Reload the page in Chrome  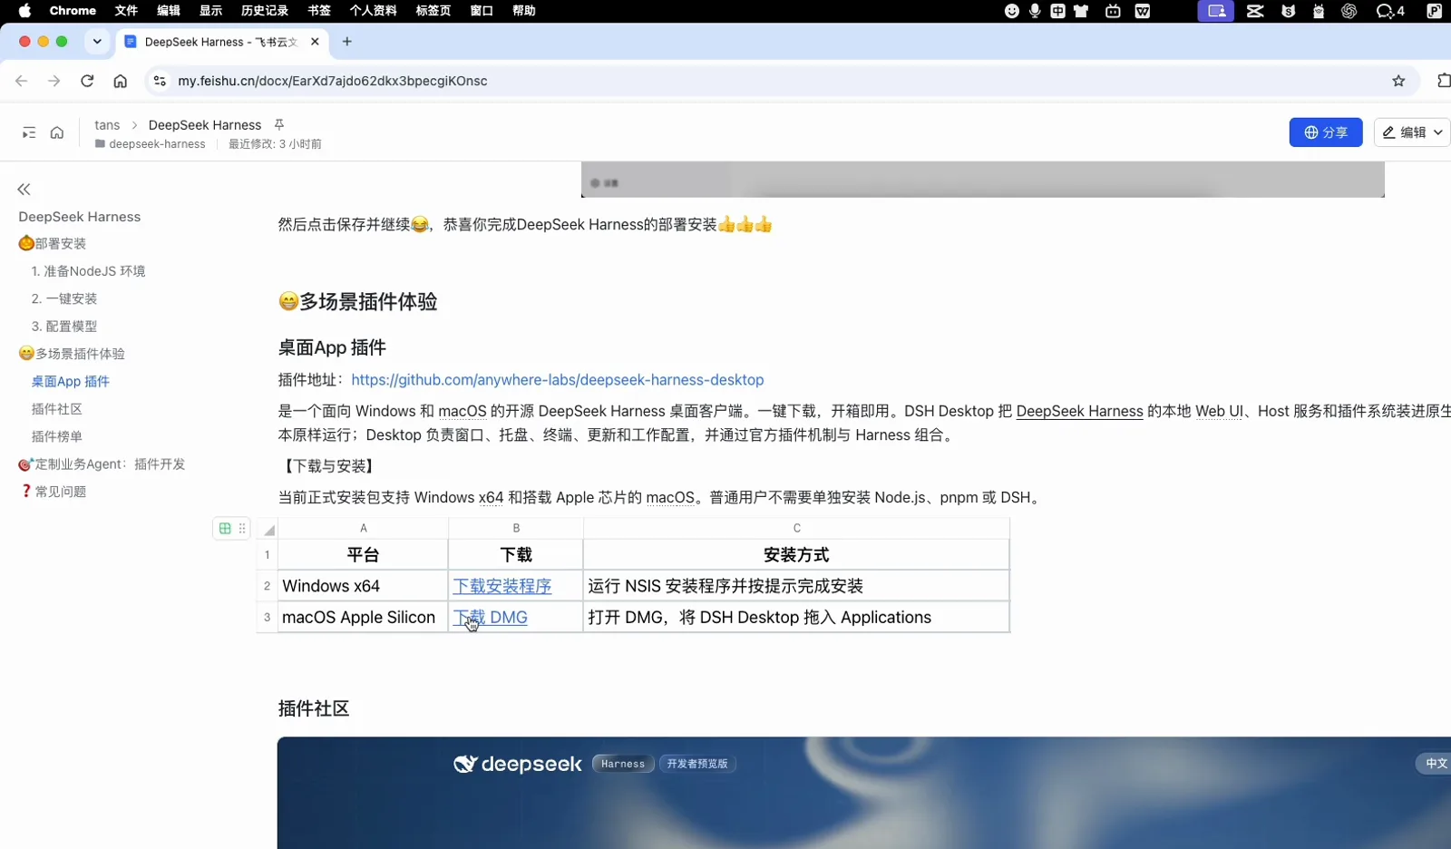tap(87, 81)
